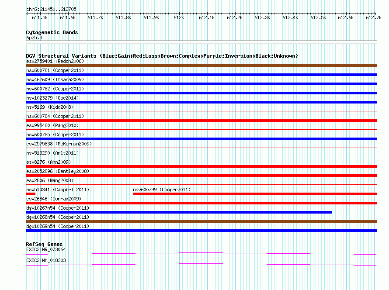The image size is (389, 290).
Task: Select the brown dgv10268n54 complex bar
Action: [201, 221]
